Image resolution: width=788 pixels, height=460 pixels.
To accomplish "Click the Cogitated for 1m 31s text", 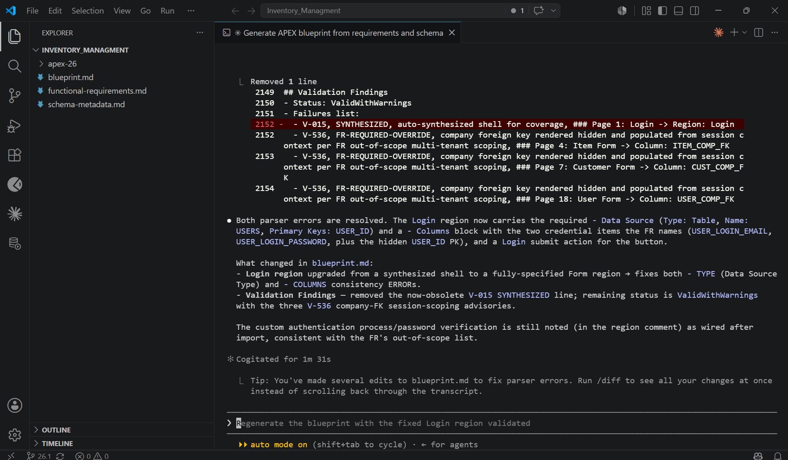I will 283,359.
